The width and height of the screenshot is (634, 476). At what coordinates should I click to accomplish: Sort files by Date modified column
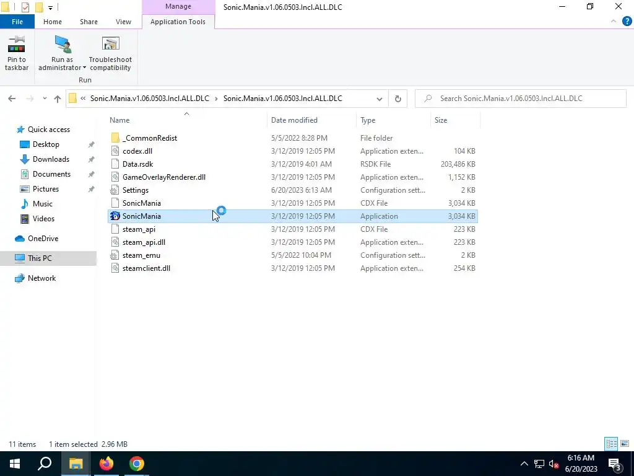point(294,120)
